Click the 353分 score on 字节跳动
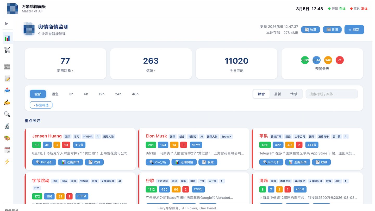 [82, 196]
